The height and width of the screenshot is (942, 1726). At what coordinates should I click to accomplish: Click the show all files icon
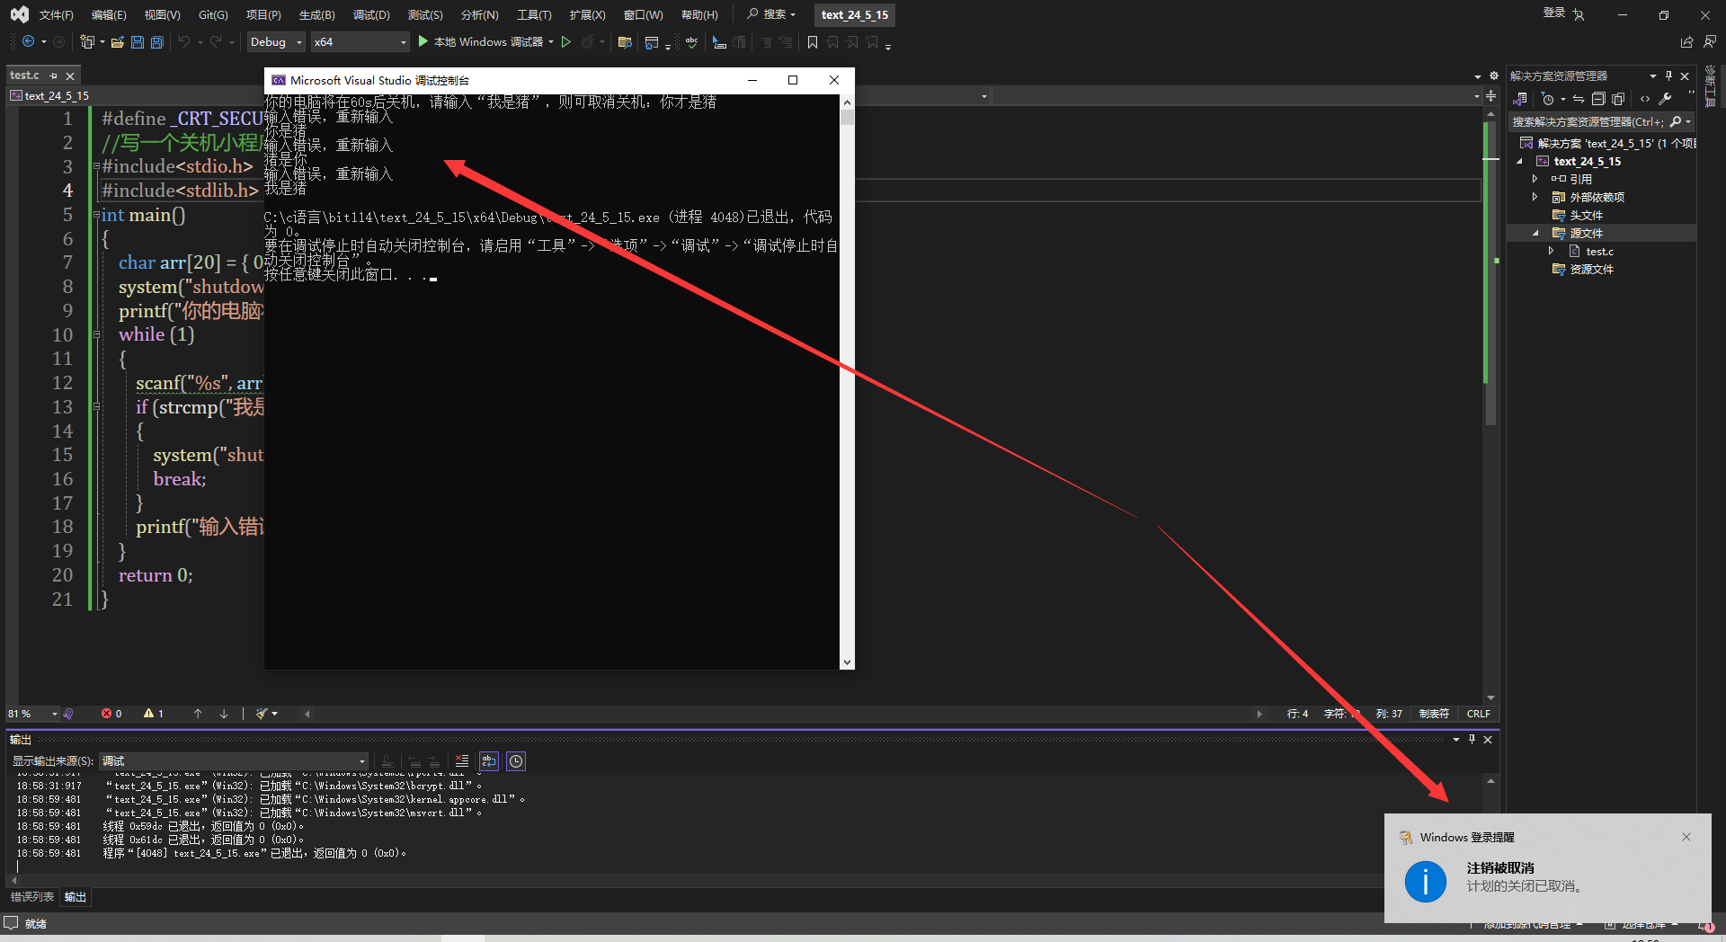(x=1618, y=99)
